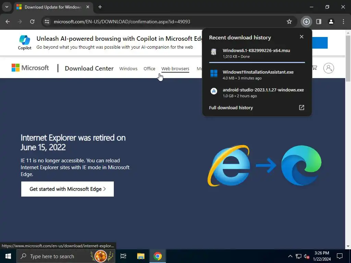Open the Windows Start menu
The image size is (351, 263).
(8, 256)
